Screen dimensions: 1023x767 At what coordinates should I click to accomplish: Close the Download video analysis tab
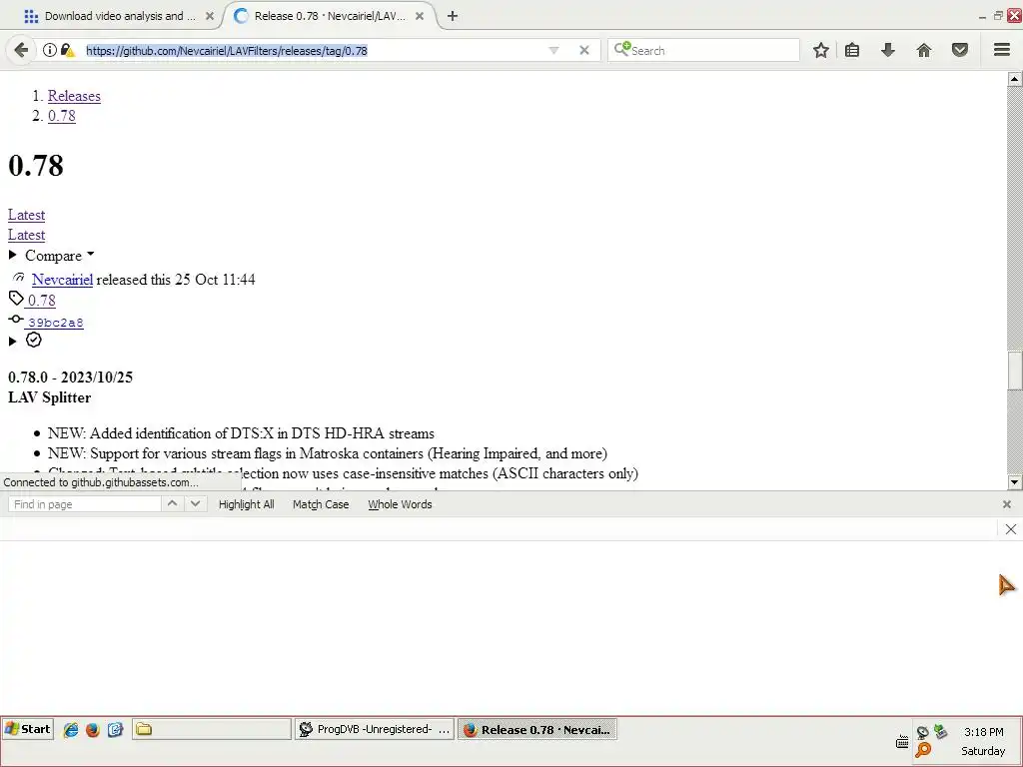tap(210, 16)
